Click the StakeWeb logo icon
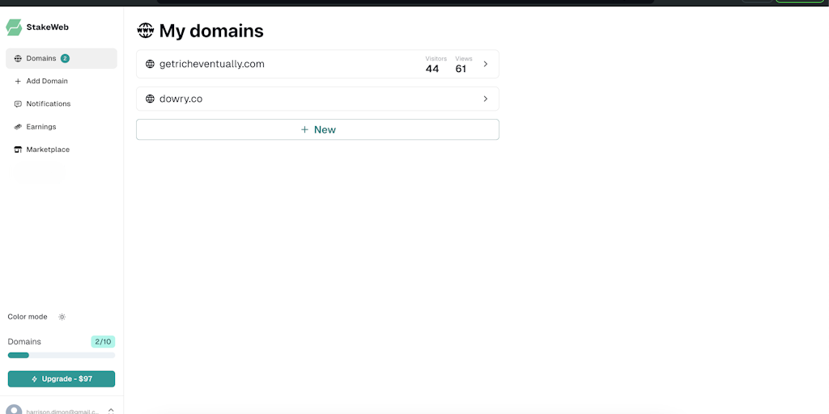829x414 pixels. 14,27
